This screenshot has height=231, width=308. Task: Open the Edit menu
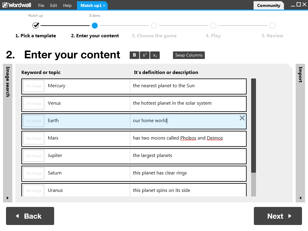click(54, 5)
